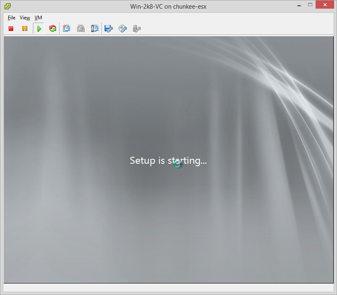Open the Snapshot Manager
Viewport: 337px width, 295px height.
click(94, 28)
